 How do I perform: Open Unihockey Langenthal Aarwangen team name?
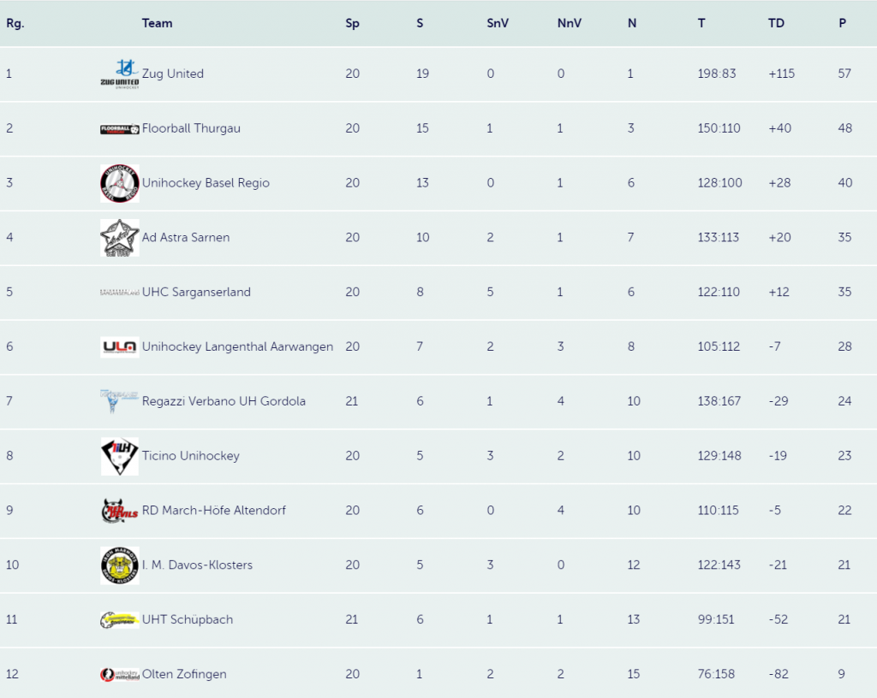tap(238, 346)
